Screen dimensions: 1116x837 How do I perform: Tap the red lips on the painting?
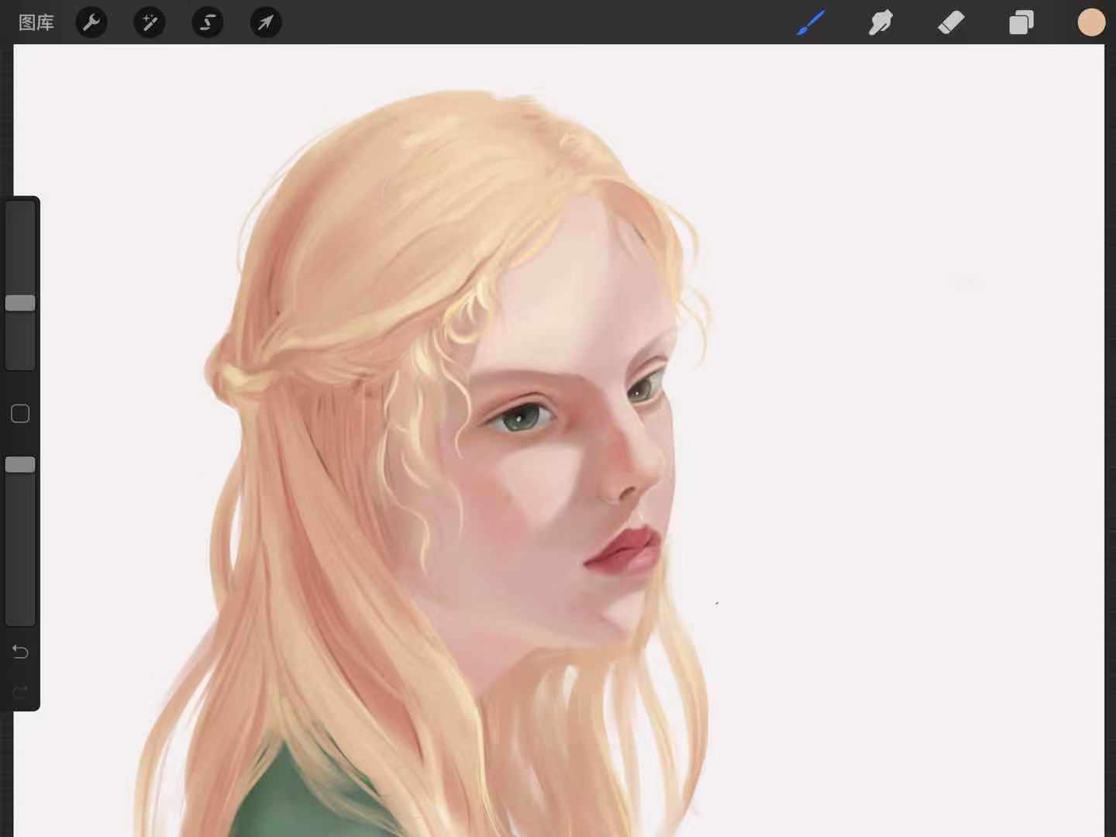click(x=624, y=548)
